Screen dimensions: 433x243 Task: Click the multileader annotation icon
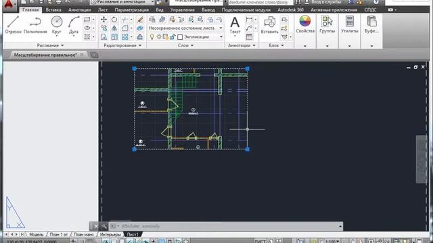249,28
